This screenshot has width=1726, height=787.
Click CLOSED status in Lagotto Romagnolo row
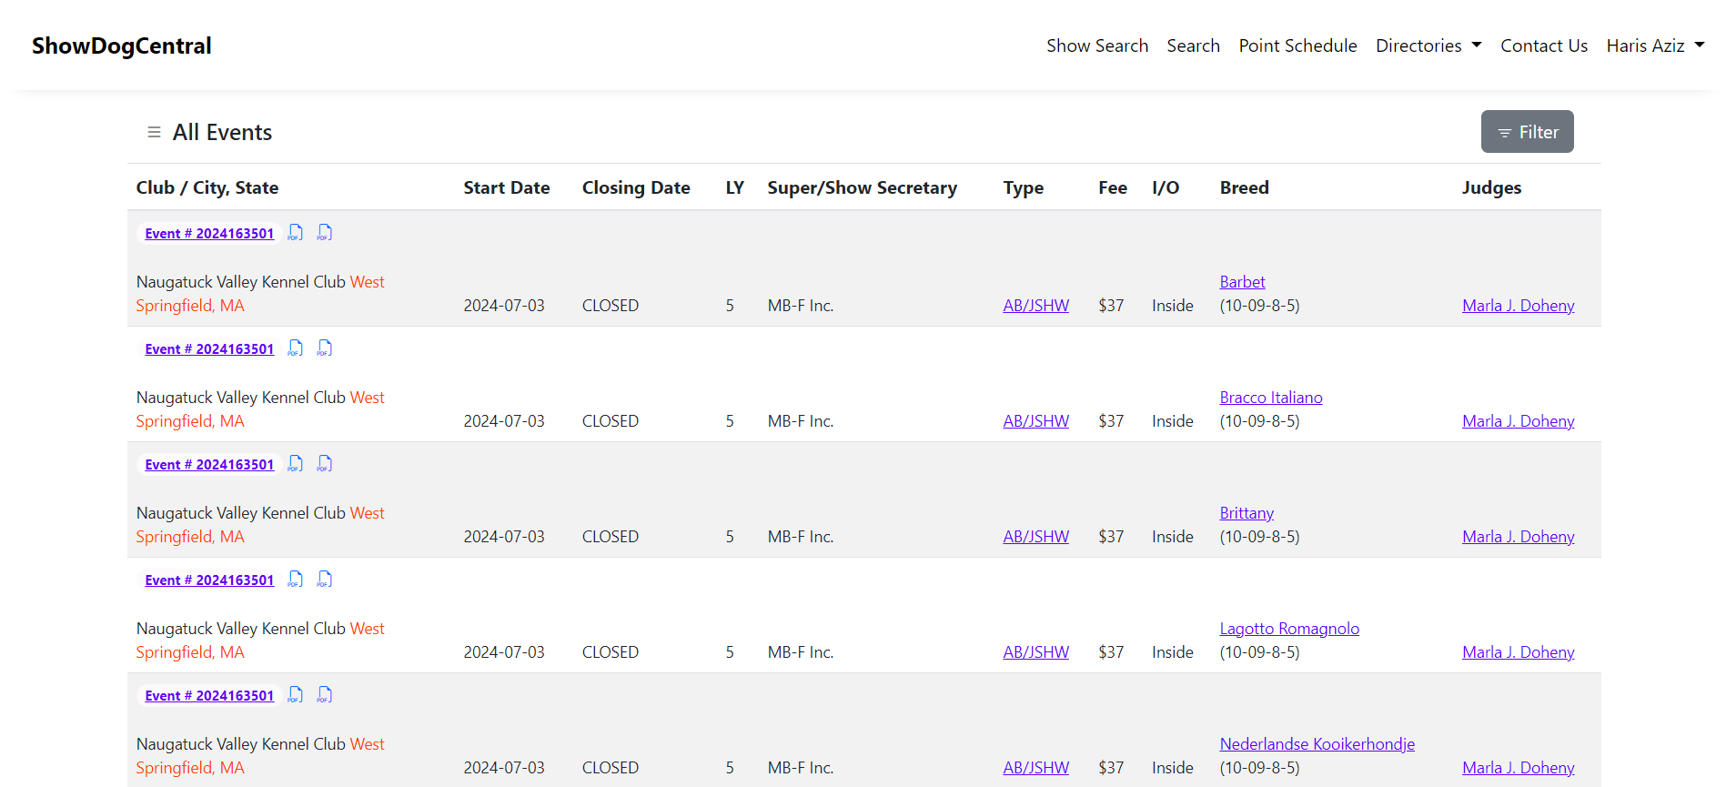611,652
